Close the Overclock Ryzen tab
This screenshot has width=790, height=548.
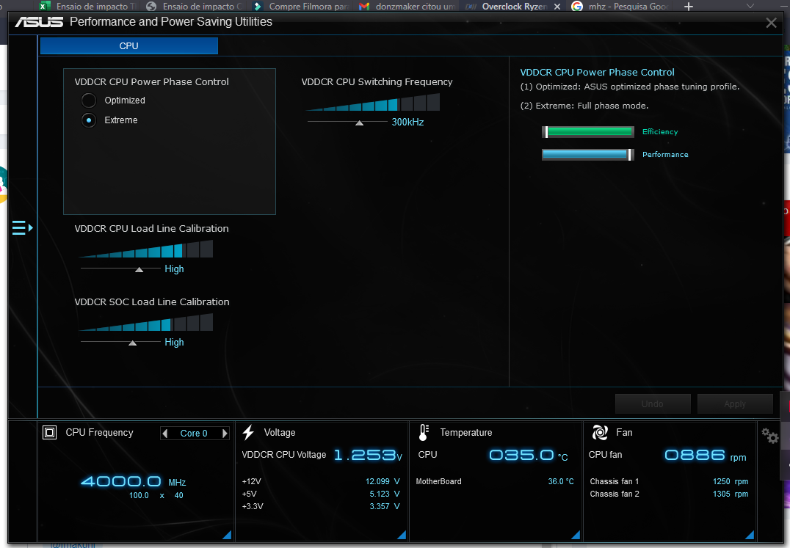[x=557, y=7]
